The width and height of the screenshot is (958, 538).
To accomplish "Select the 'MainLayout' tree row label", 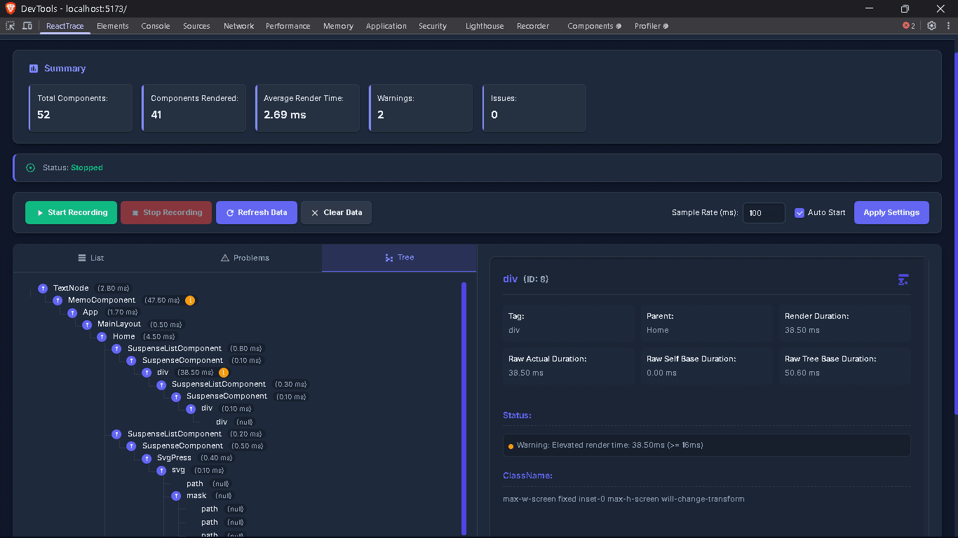I will (119, 324).
